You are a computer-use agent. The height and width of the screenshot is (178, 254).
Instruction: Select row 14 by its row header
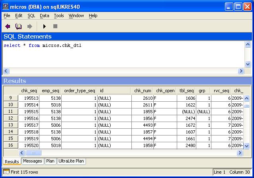pyautogui.click(x=11, y=132)
